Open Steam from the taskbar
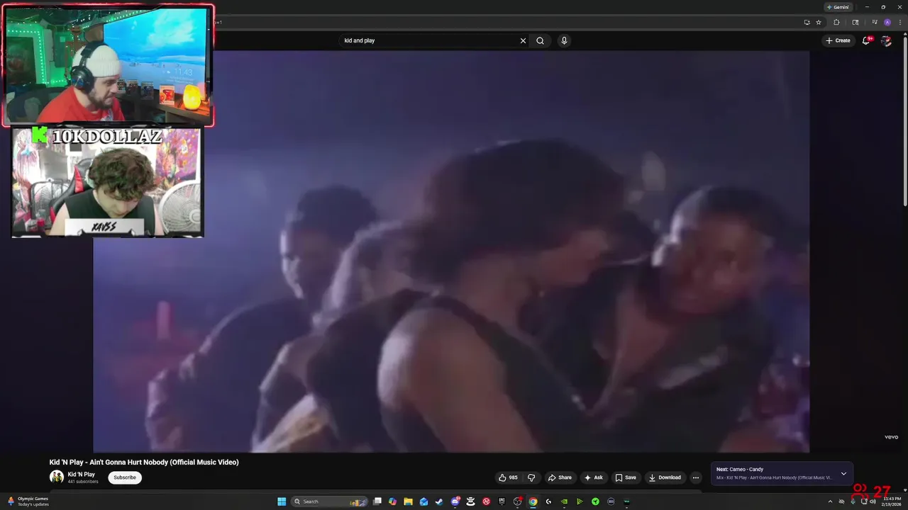Image resolution: width=908 pixels, height=510 pixels. 439,501
